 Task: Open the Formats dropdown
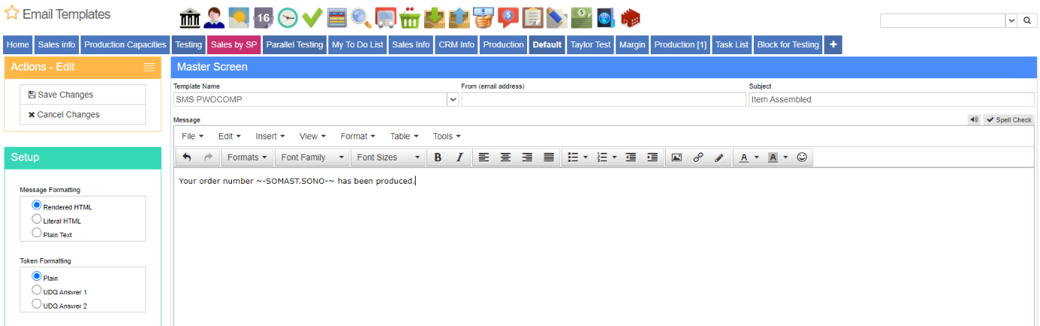click(248, 157)
